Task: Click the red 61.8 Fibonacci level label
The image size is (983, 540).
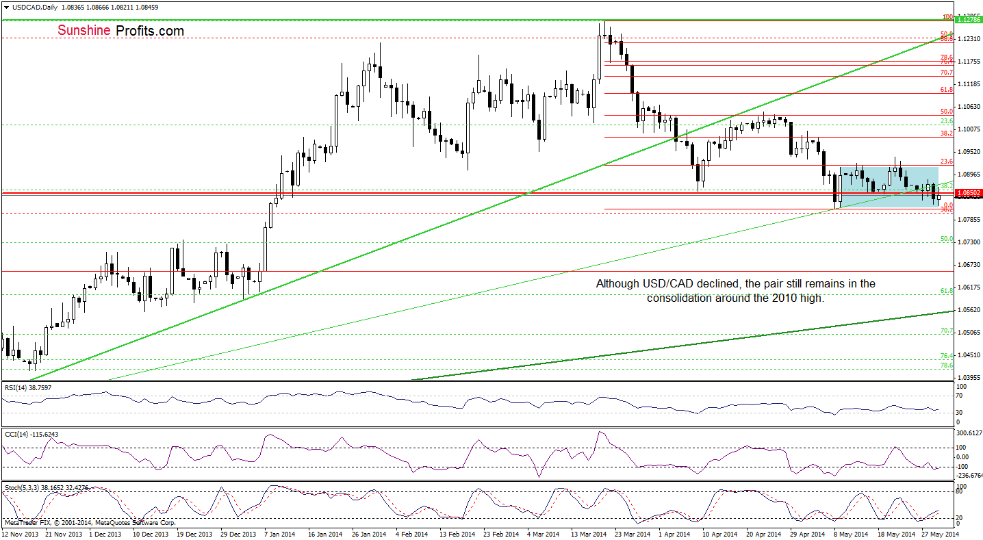Action: point(947,89)
